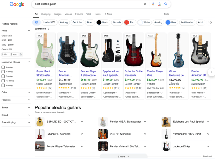Click the 9 more button

pos(123,156)
